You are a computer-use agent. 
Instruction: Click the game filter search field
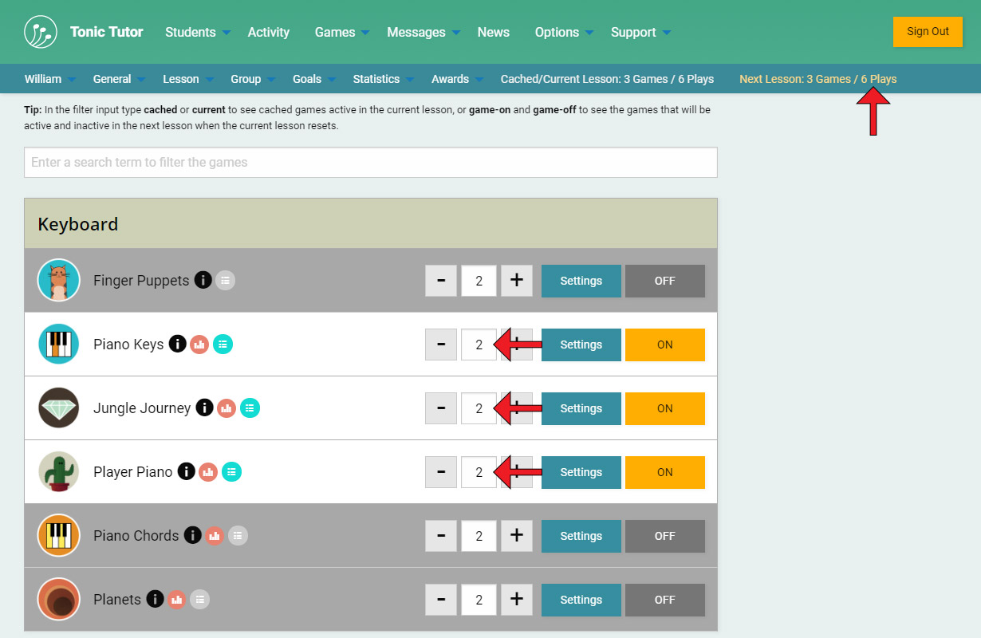pos(370,162)
